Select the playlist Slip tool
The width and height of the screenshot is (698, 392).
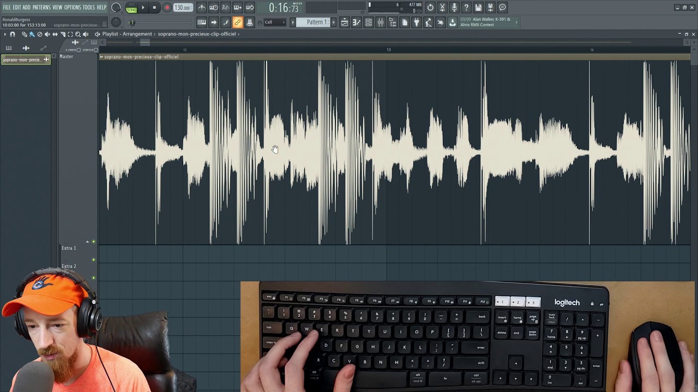pyautogui.click(x=55, y=34)
